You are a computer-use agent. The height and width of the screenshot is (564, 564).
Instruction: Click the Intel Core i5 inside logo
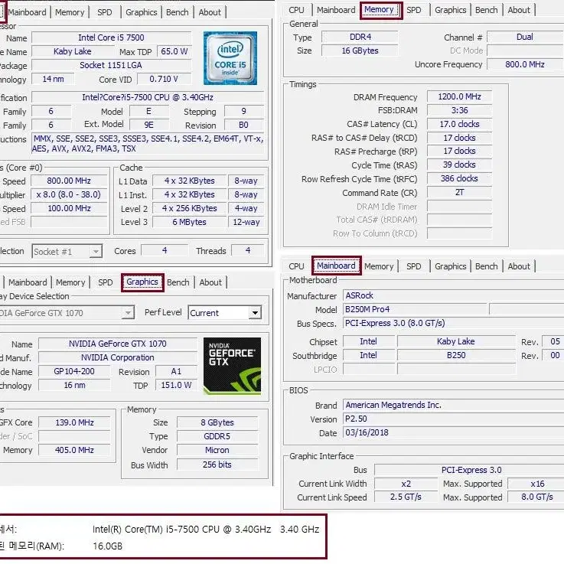pyautogui.click(x=230, y=58)
